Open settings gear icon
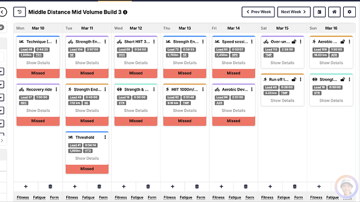Image resolution: width=360 pixels, height=202 pixels. pyautogui.click(x=349, y=12)
